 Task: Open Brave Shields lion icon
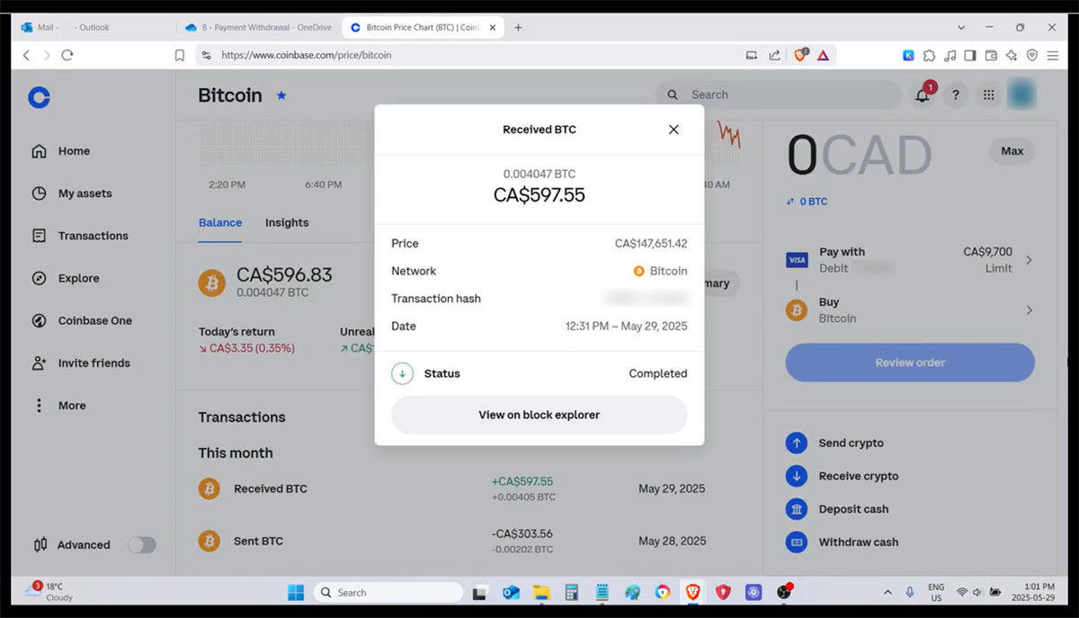[800, 55]
